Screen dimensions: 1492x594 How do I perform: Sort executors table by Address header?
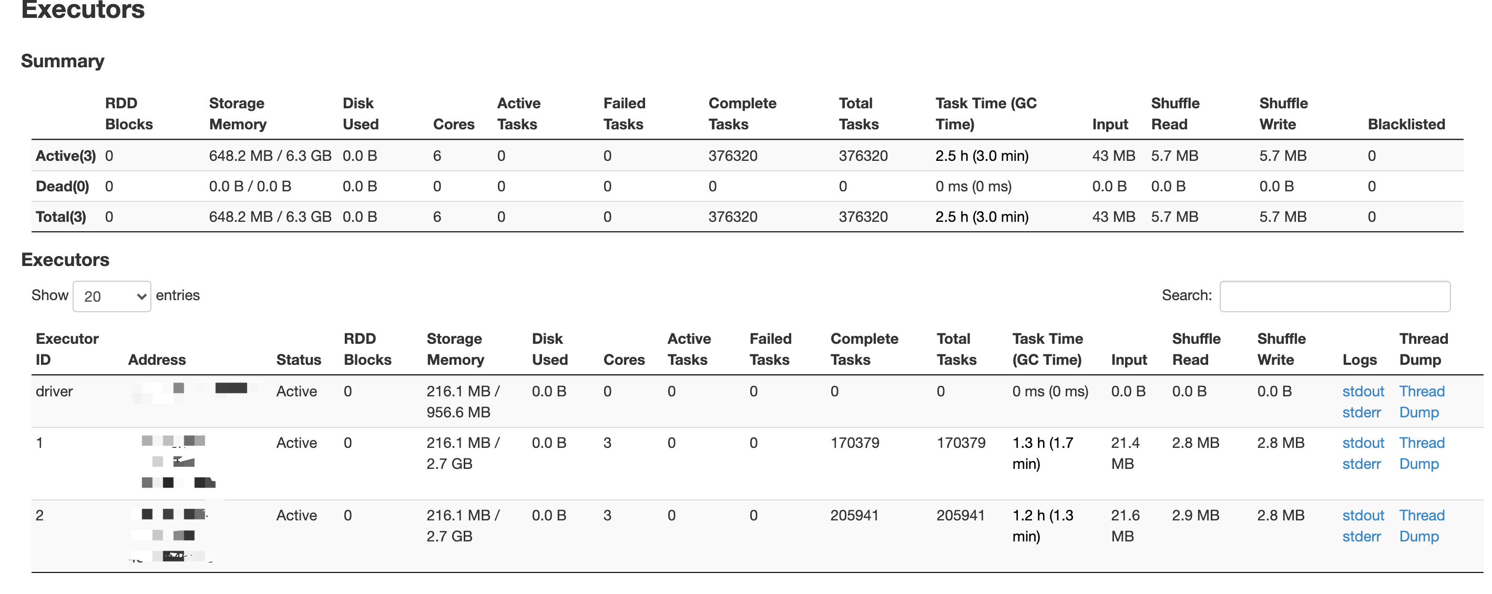[156, 360]
